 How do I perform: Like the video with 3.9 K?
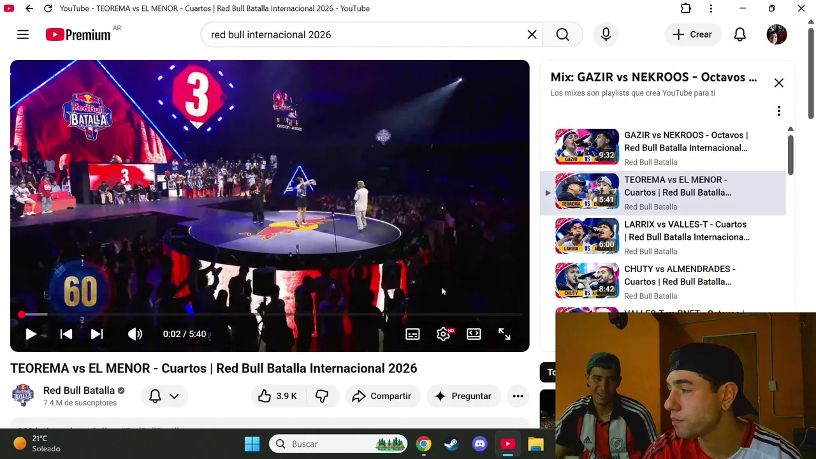pos(277,396)
